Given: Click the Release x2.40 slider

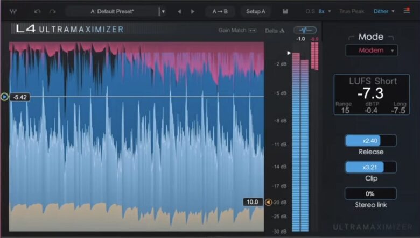Looking at the screenshot, I should (x=370, y=141).
